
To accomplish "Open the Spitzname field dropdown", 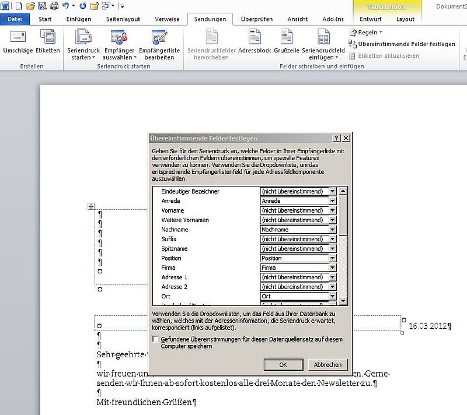I will point(332,248).
